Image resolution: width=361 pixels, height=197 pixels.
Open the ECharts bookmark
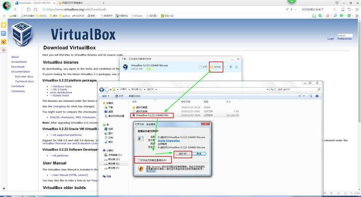pyautogui.click(x=137, y=16)
